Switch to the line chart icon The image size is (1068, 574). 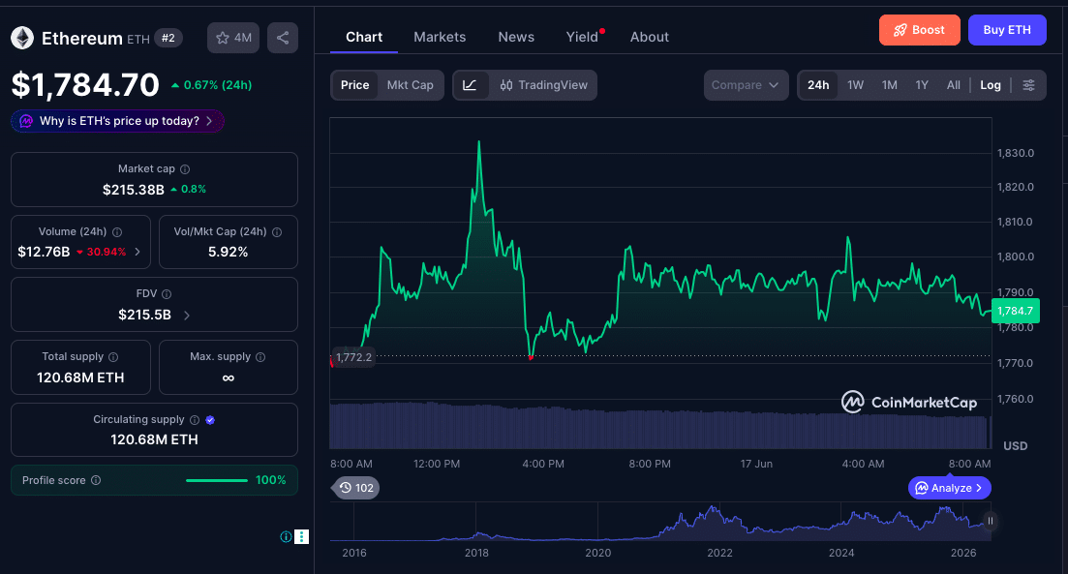[470, 85]
